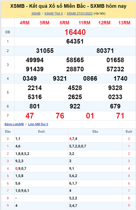The height and width of the screenshot is (210, 136).
Task: Click seventh prize number 71
Action: 120,116
